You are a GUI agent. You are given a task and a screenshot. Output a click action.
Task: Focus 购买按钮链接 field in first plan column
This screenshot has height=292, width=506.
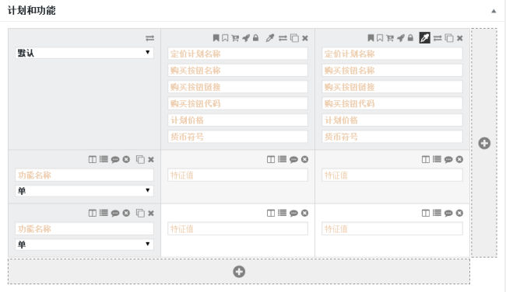click(x=238, y=87)
